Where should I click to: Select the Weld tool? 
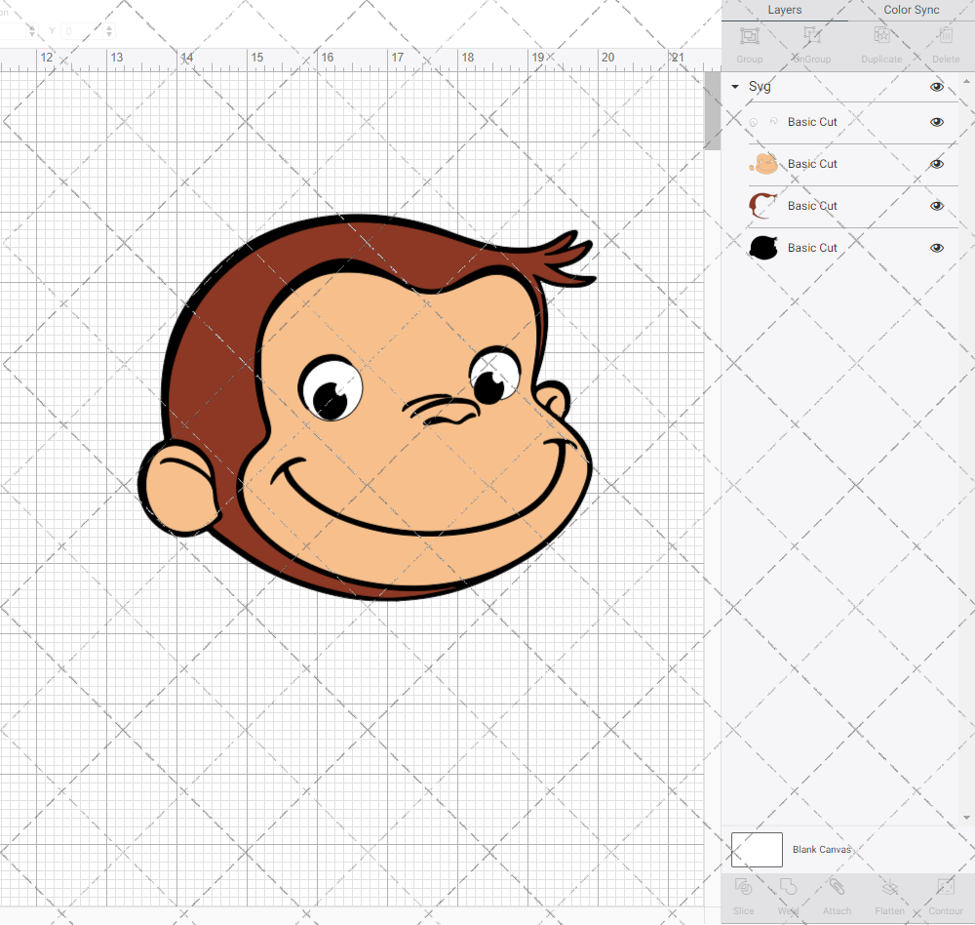click(x=789, y=888)
